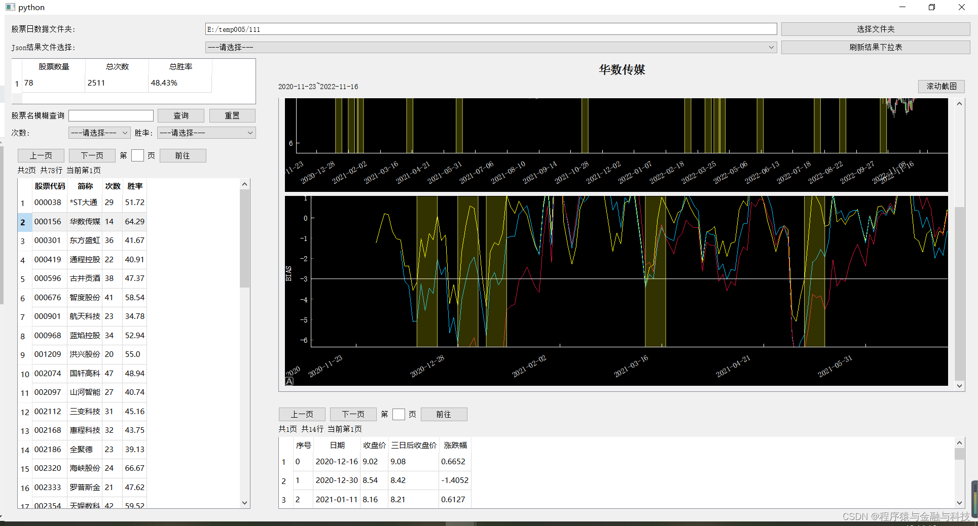This screenshot has height=526, width=978.
Task: Click the 重置 button
Action: coord(232,116)
